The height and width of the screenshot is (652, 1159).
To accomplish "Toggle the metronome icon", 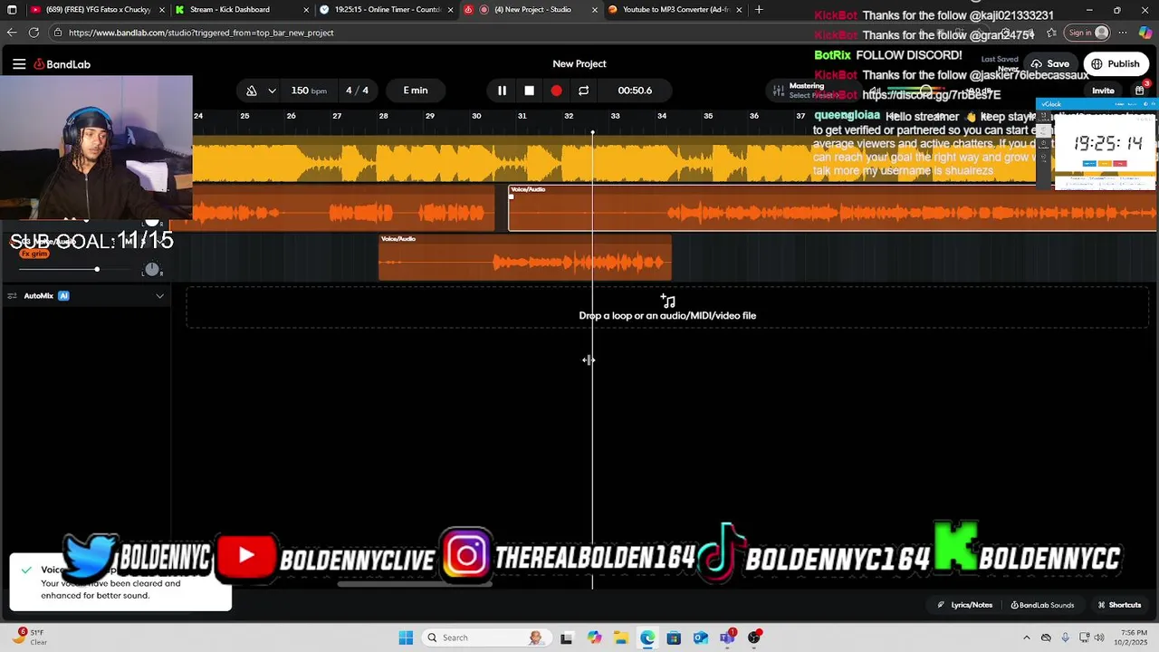I will point(252,91).
